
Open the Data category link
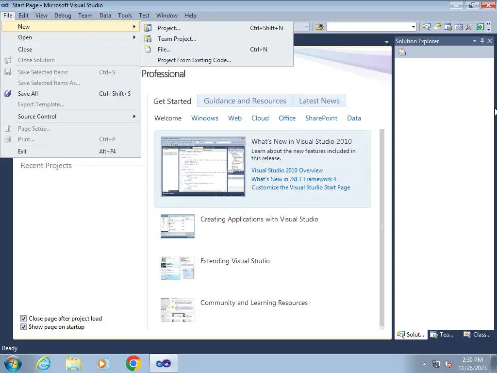tap(354, 118)
